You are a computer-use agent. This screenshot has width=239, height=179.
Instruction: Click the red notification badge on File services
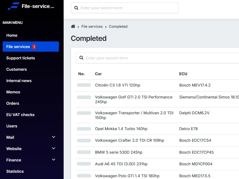pyautogui.click(x=34, y=47)
